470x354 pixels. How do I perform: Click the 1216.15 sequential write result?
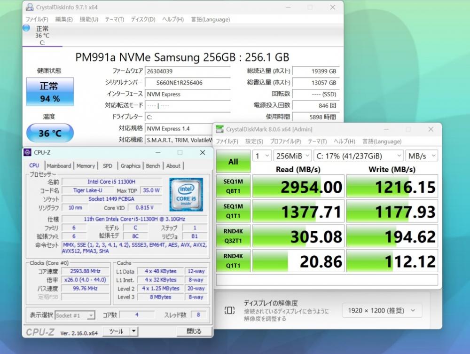tap(392, 186)
